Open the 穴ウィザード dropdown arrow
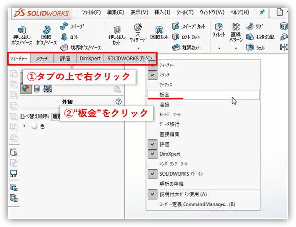This screenshot has height=227, width=296. (138, 48)
